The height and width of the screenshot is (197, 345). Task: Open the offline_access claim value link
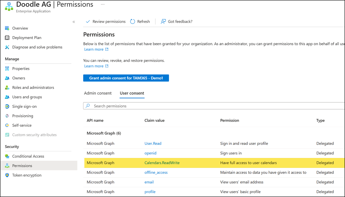[156, 172]
